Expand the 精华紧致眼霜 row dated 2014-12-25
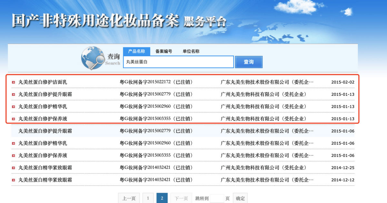Viewport: 387px width, 203px height. coord(13,168)
